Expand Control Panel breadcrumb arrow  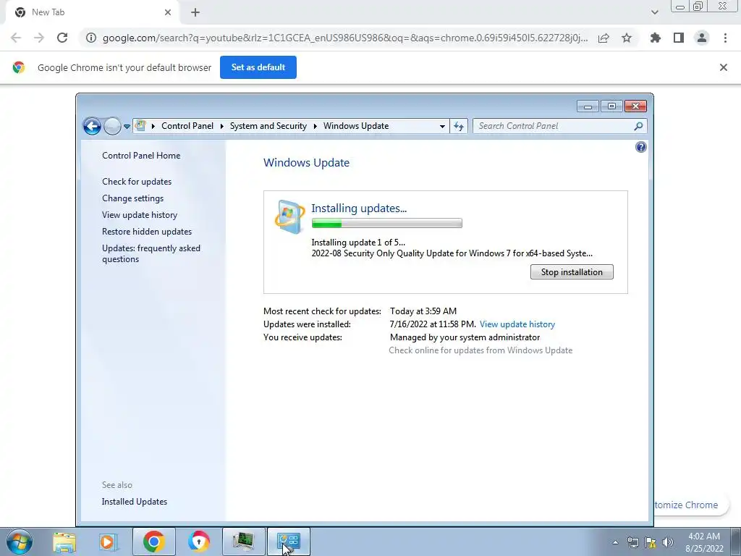pos(221,126)
